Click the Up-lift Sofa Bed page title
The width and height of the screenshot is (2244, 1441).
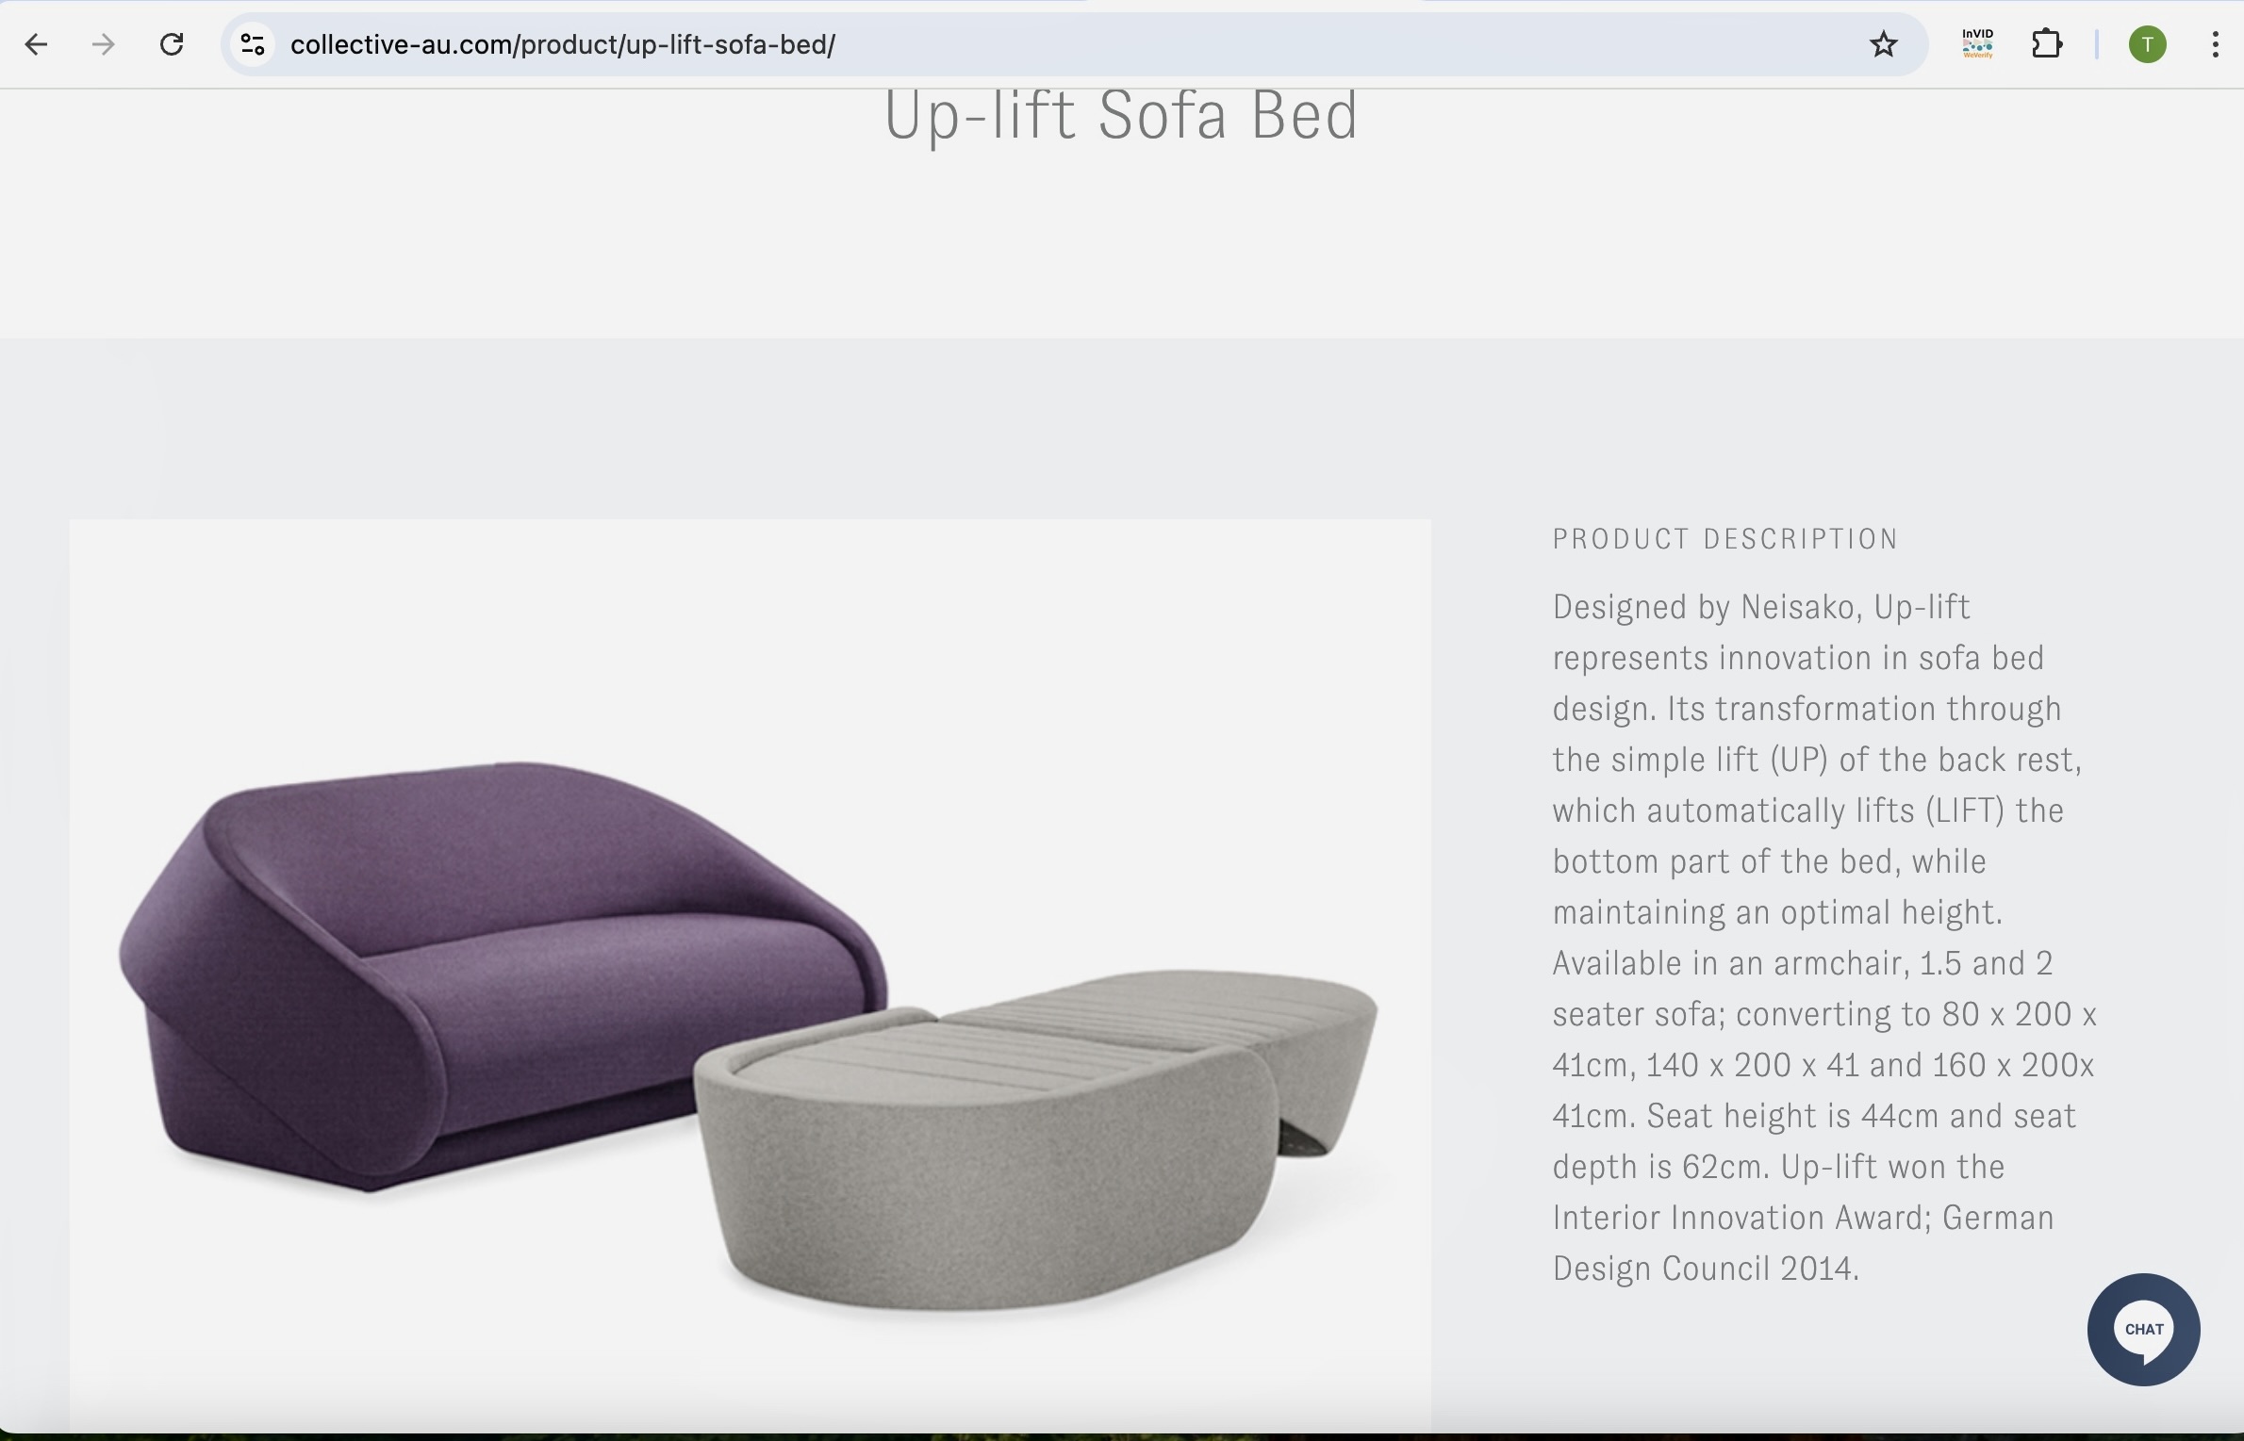[1121, 115]
